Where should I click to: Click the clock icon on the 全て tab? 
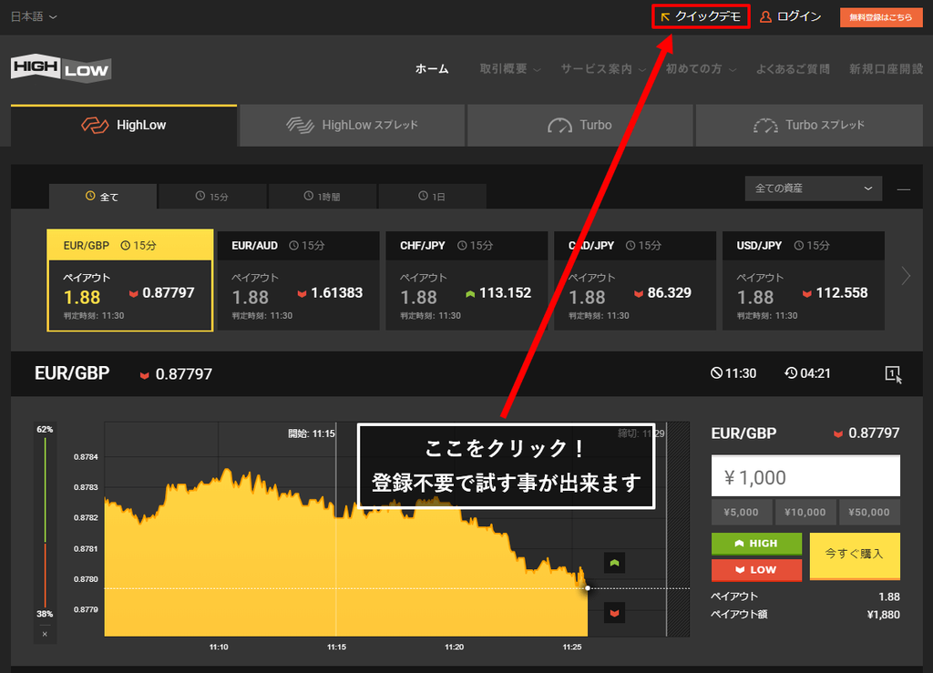(90, 196)
